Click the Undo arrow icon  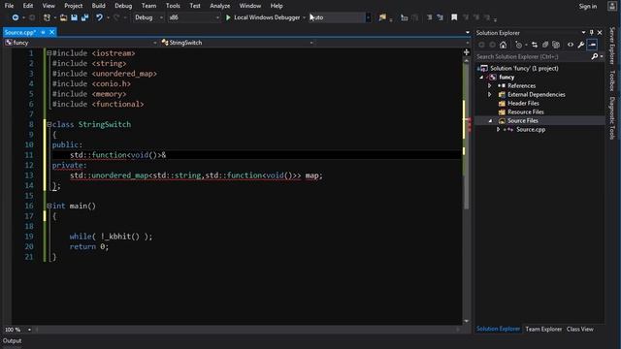[x=99, y=17]
